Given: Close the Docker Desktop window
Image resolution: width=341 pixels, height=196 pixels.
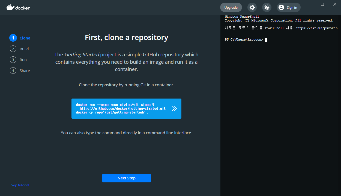Looking at the screenshot, I should [x=335, y=4].
